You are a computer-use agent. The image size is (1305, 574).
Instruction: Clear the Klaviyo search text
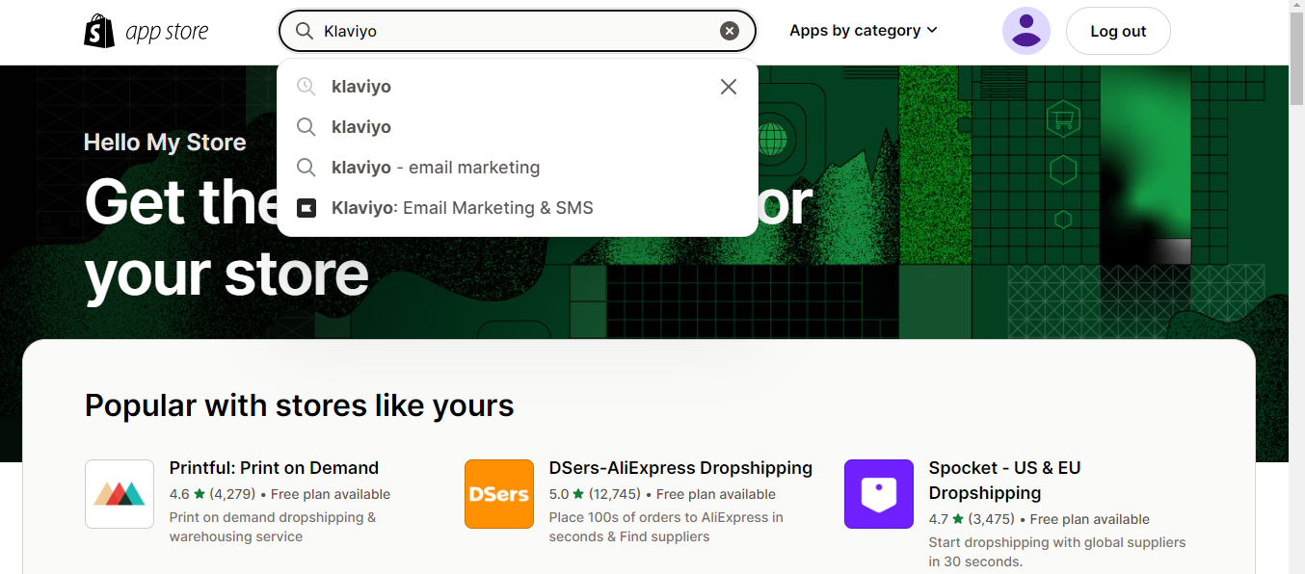(x=730, y=31)
